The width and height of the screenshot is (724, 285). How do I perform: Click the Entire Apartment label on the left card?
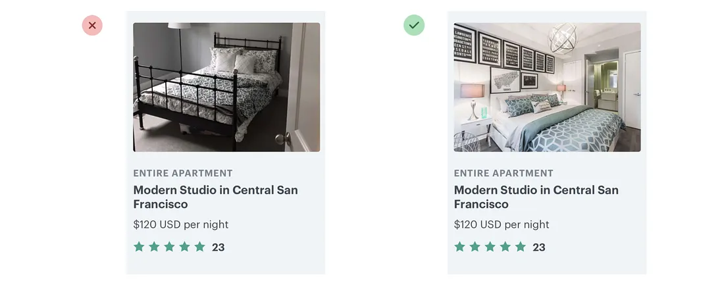(x=183, y=173)
